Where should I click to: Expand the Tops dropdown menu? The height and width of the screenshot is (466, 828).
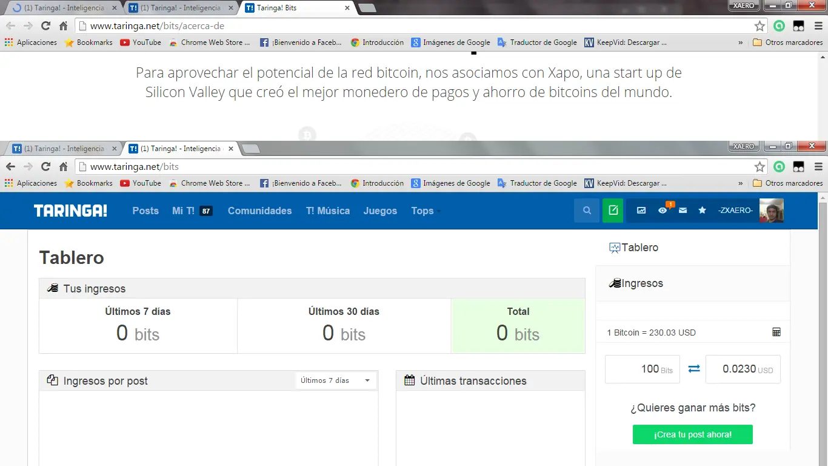click(x=426, y=211)
